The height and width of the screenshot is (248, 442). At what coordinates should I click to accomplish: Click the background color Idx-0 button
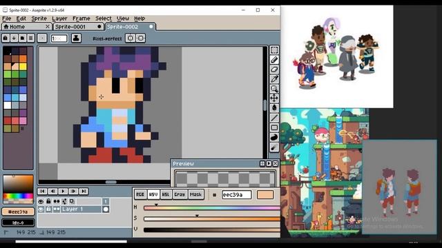click(x=18, y=223)
